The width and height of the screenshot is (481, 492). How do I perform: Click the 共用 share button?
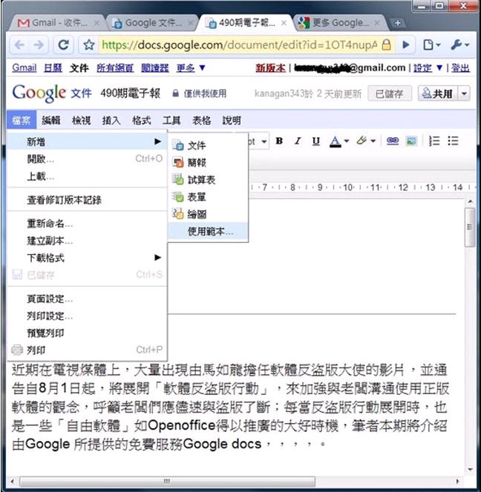(437, 93)
